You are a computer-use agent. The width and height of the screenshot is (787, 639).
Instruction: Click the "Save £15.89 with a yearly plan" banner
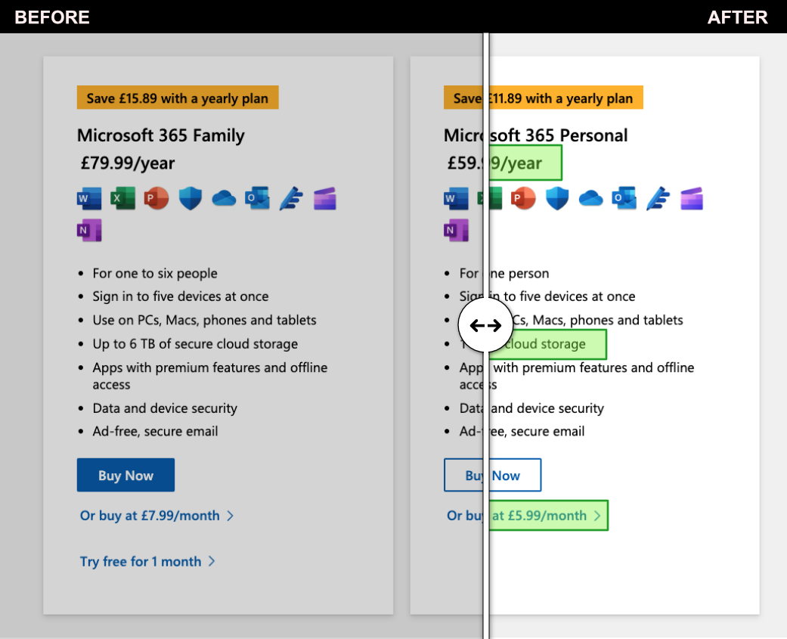pos(178,98)
